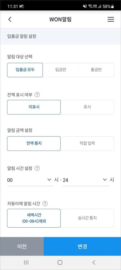This screenshot has height=270, width=121.
Task: Tap Android home button
Action: click(x=60, y=262)
